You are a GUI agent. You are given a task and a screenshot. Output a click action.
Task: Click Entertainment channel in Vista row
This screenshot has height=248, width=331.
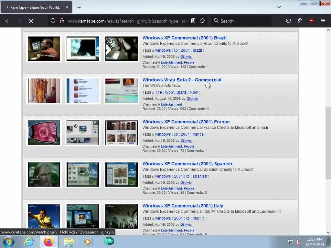coord(171,104)
